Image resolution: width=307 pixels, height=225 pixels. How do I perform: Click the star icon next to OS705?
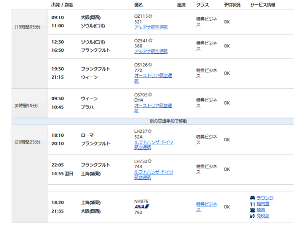coord(150,95)
